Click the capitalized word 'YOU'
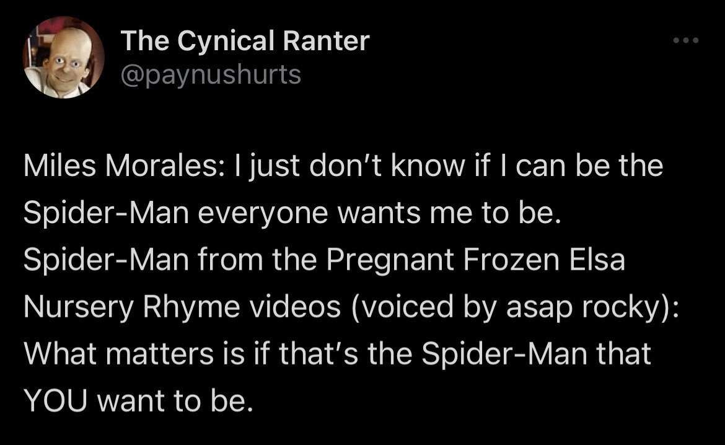This screenshot has width=725, height=445. (x=56, y=400)
